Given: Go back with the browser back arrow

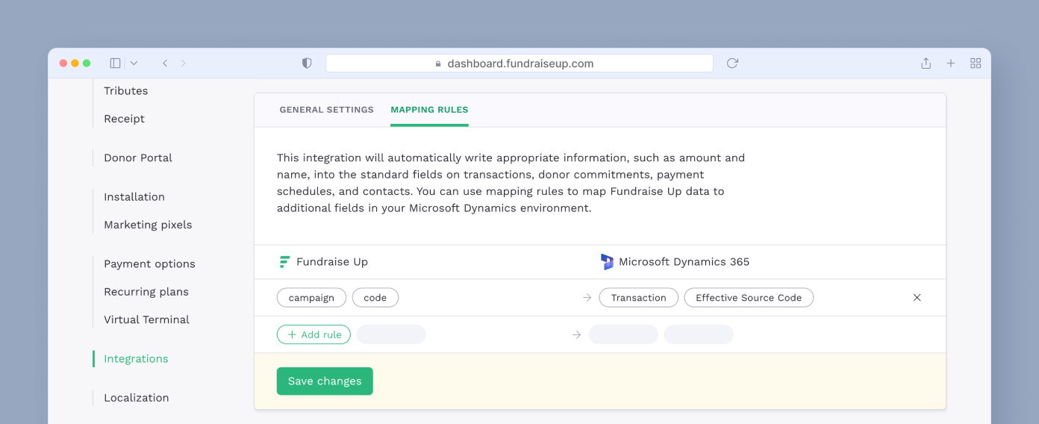Looking at the screenshot, I should pyautogui.click(x=165, y=63).
